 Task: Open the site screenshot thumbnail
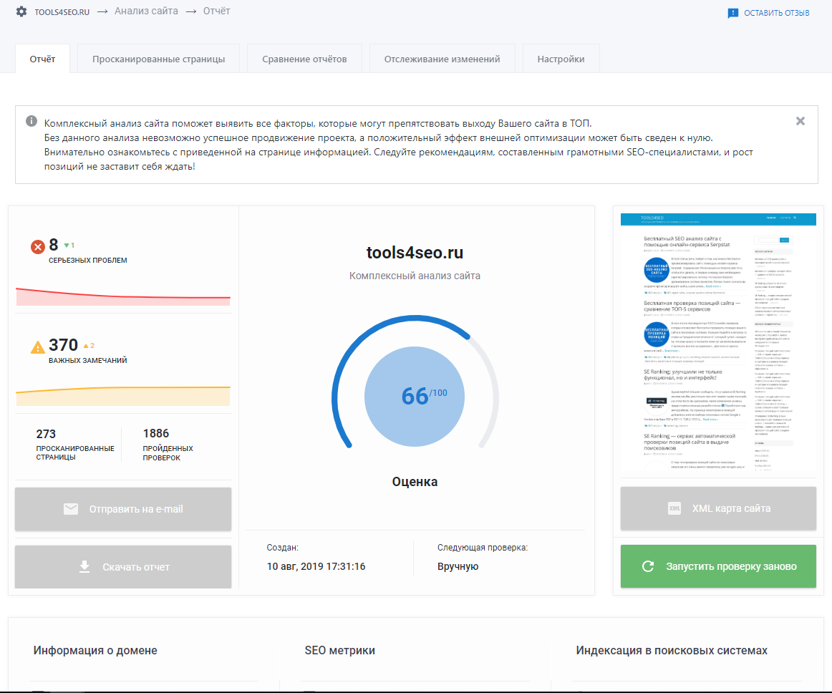point(718,343)
